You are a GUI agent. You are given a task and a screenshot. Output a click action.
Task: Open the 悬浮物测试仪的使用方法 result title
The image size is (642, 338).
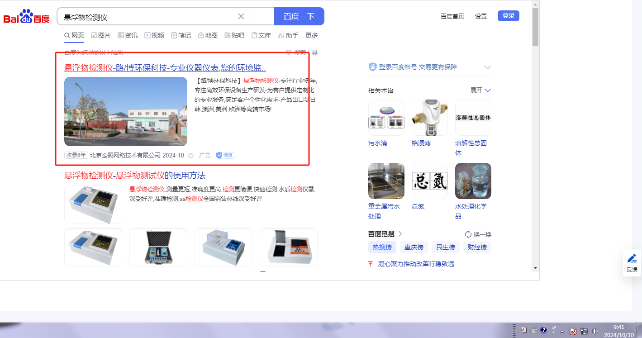tap(135, 175)
